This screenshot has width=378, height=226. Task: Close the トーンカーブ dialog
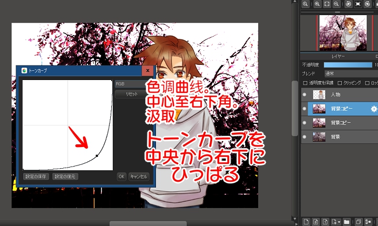point(148,70)
